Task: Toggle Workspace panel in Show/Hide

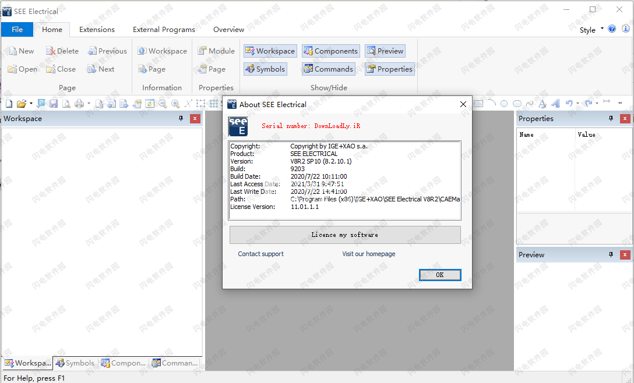Action: (x=270, y=51)
